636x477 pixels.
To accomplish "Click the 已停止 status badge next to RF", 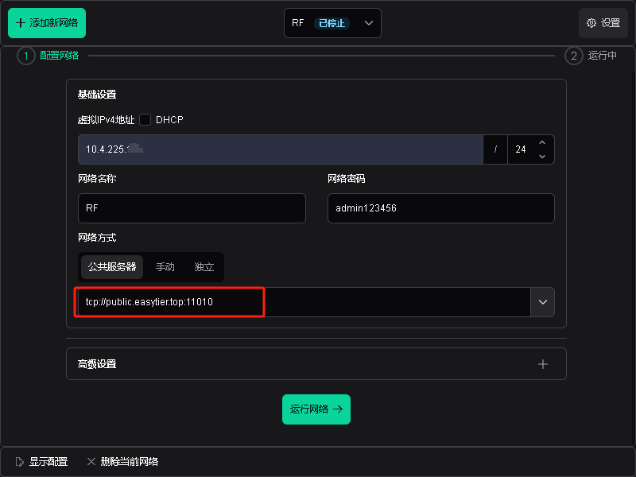I will pos(332,23).
